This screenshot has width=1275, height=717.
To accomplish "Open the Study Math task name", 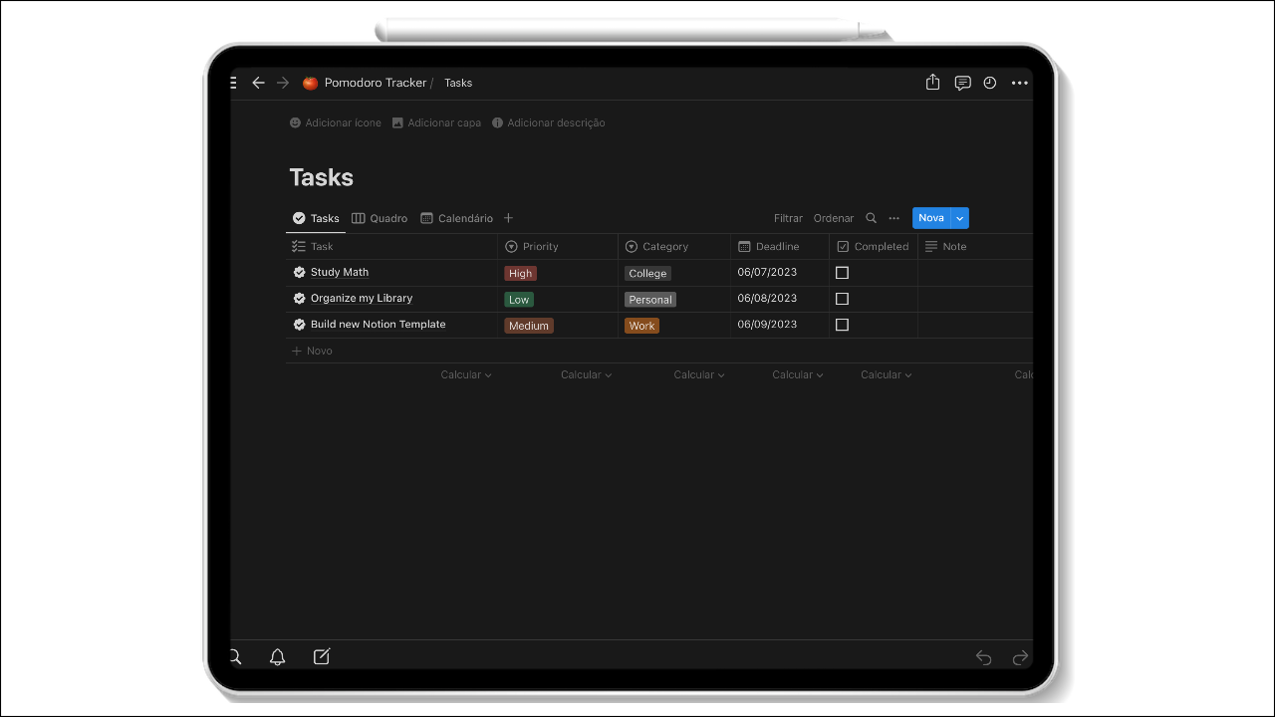I will [x=340, y=272].
